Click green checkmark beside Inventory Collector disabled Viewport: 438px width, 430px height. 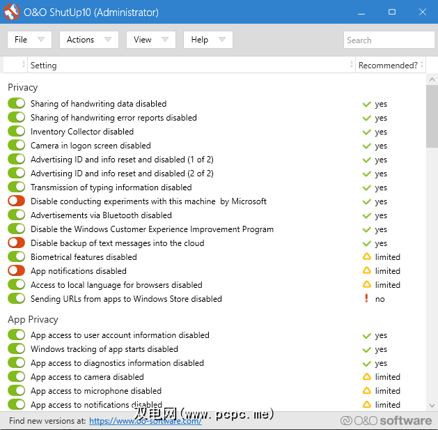[x=366, y=132]
